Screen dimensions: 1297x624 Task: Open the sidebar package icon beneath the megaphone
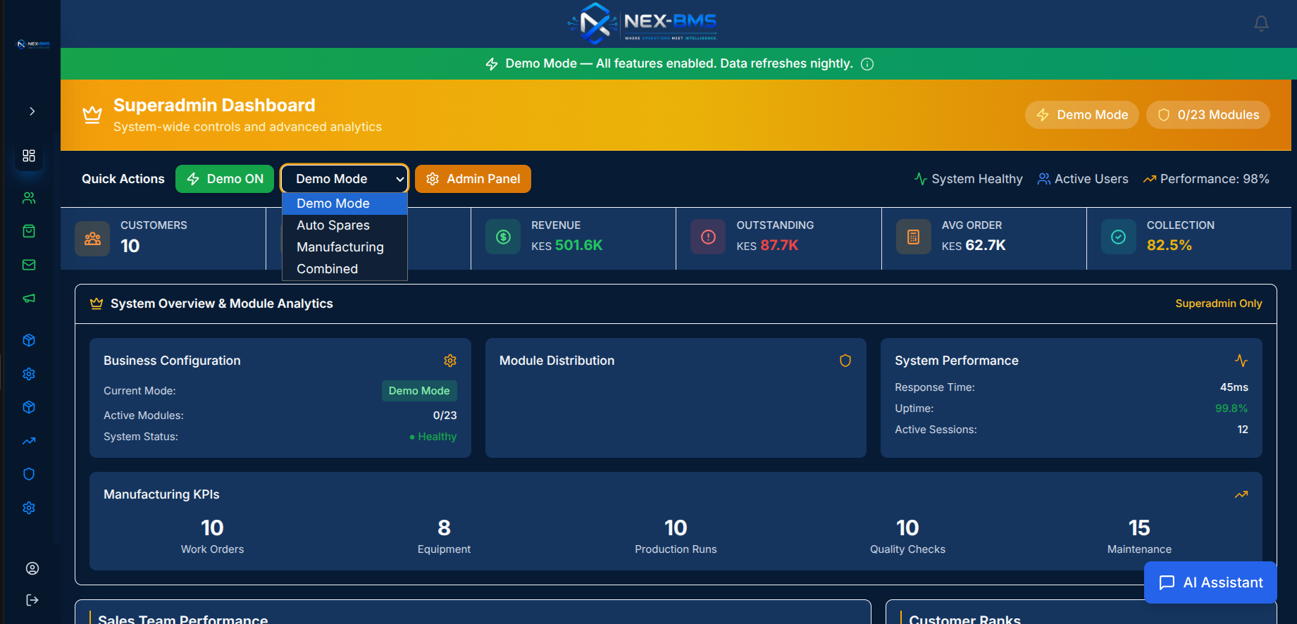(29, 340)
